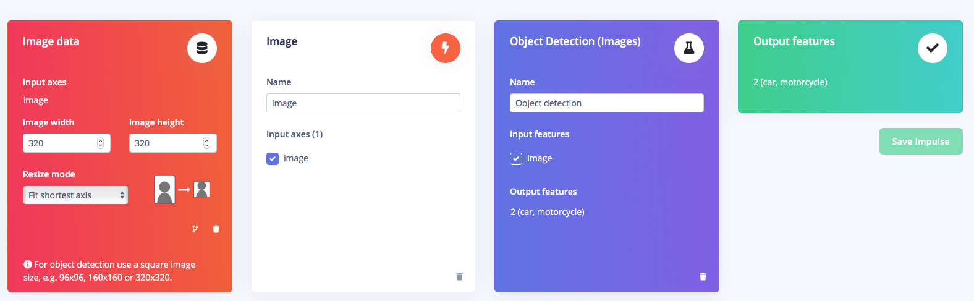Click the resize mode preview illustration
This screenshot has width=974, height=301.
pyautogui.click(x=182, y=190)
